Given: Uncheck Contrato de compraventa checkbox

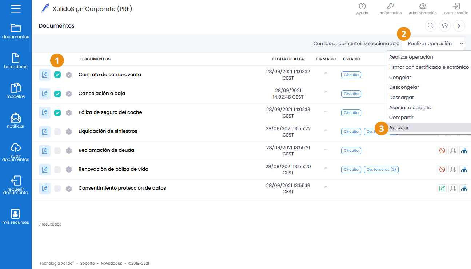Looking at the screenshot, I should (x=57, y=75).
